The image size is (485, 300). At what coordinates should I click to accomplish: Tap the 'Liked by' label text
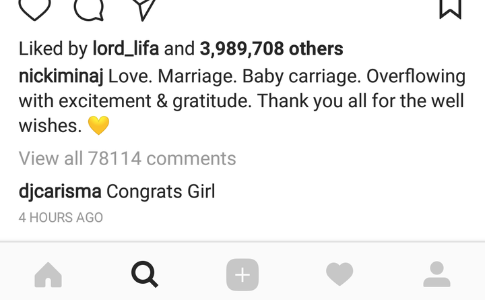[x=53, y=49]
